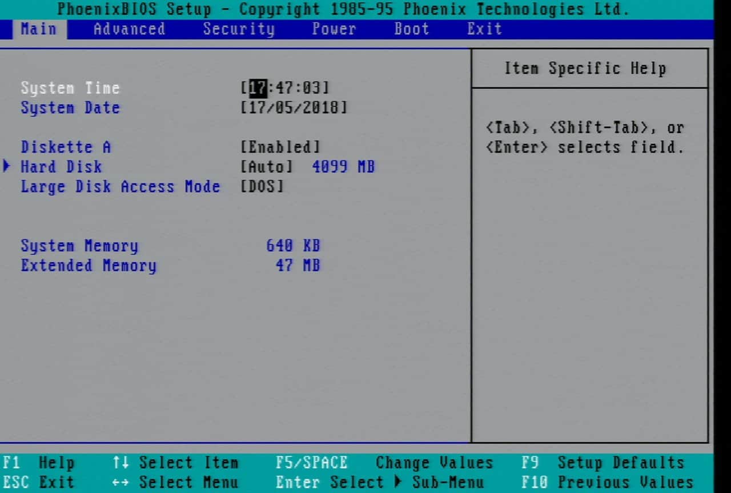Image resolution: width=731 pixels, height=493 pixels.
Task: Click the Item Specific Help heading
Action: (x=585, y=69)
